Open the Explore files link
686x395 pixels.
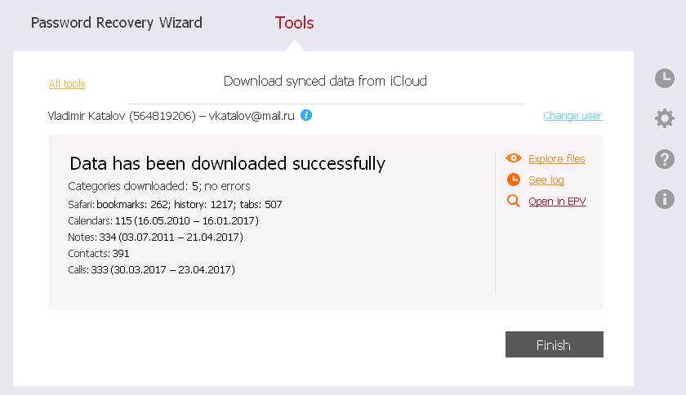point(557,159)
